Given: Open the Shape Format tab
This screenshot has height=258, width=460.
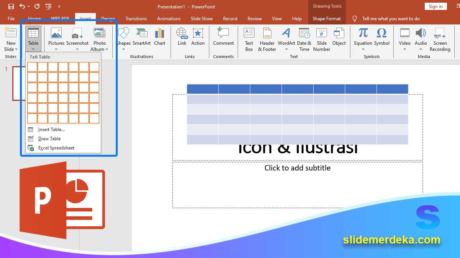Looking at the screenshot, I should (327, 19).
